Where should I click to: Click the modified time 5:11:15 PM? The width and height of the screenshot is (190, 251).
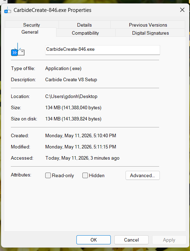click(x=105, y=147)
